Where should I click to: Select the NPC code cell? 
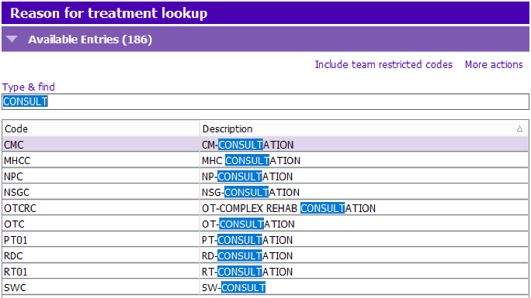(101, 176)
